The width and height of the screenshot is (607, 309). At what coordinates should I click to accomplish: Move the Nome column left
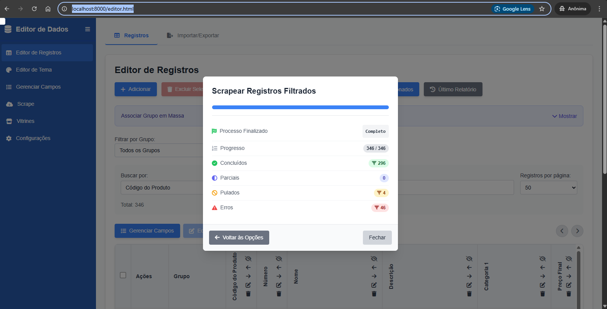coord(374,268)
